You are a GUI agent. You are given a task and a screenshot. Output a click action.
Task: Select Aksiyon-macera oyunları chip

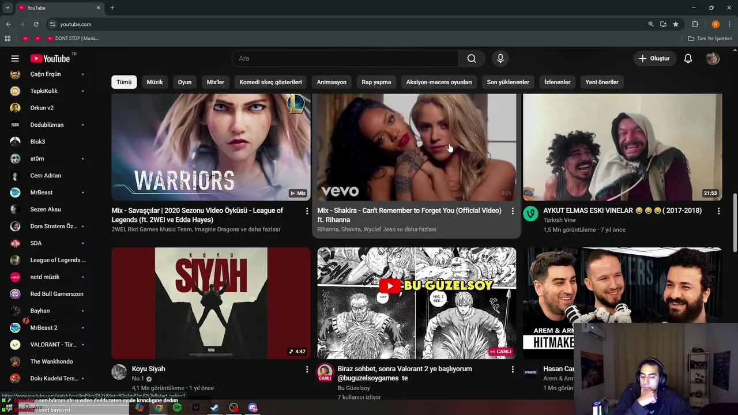tap(439, 82)
